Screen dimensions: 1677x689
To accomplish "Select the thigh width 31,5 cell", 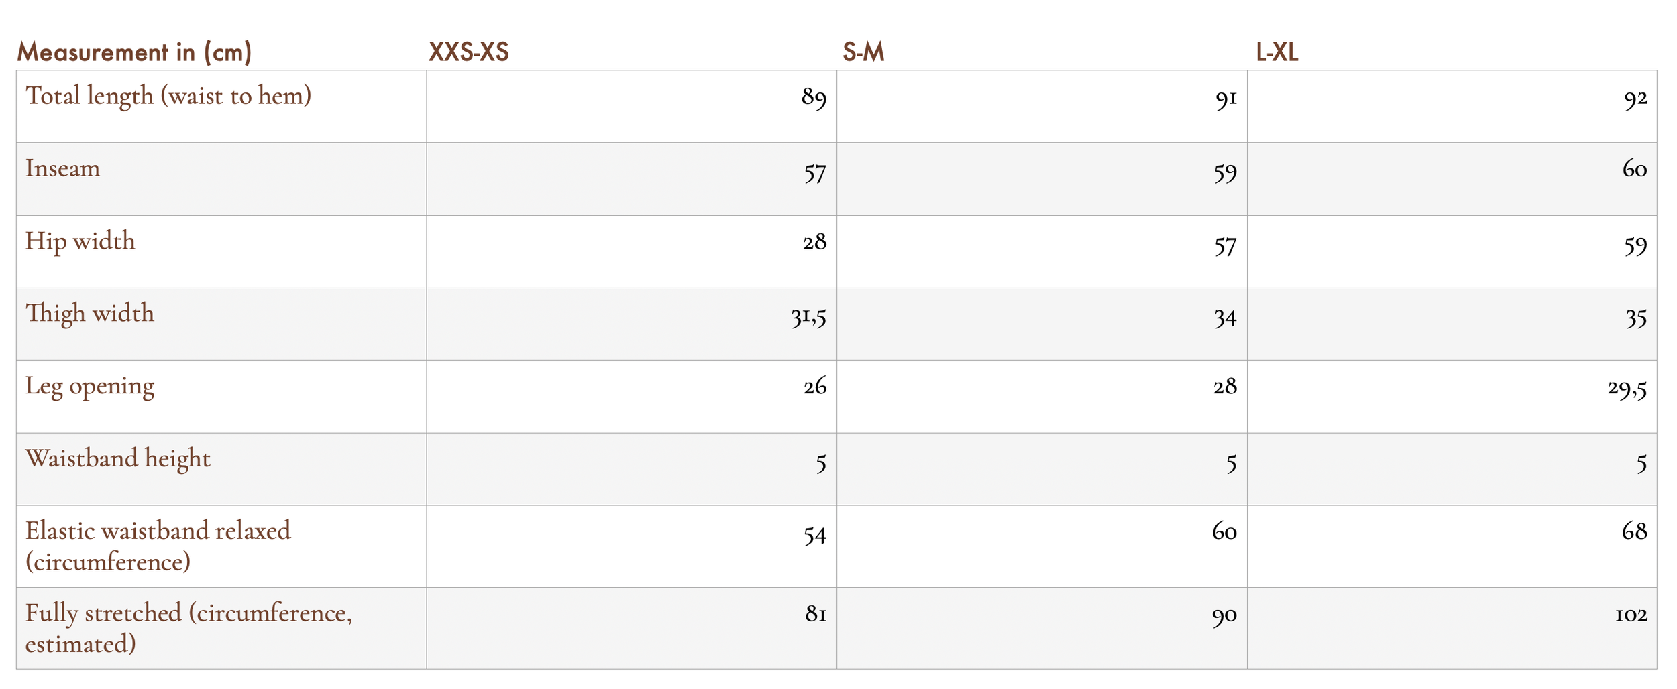I will pos(631,324).
